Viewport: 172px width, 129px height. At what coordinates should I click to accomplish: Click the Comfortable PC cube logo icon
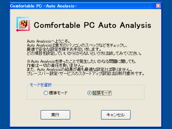point(23,24)
